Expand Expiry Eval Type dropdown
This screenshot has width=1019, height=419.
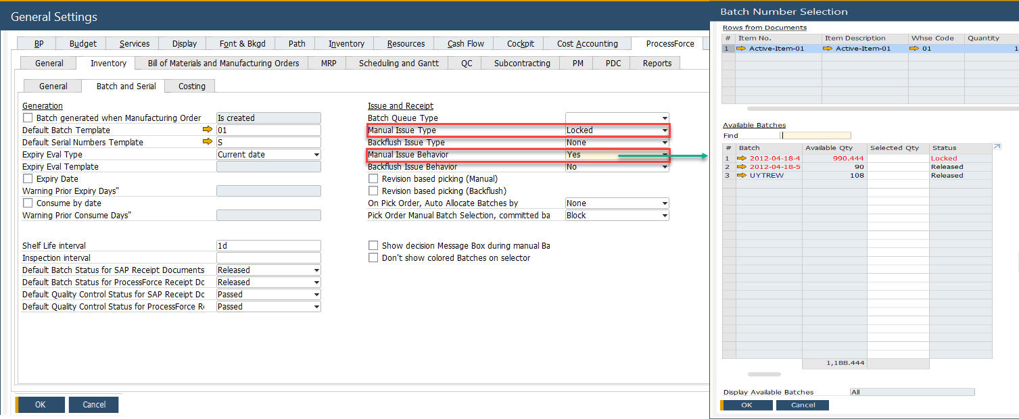(x=316, y=155)
